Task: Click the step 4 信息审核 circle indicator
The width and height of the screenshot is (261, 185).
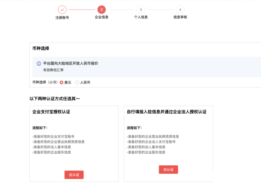Action: click(x=180, y=9)
